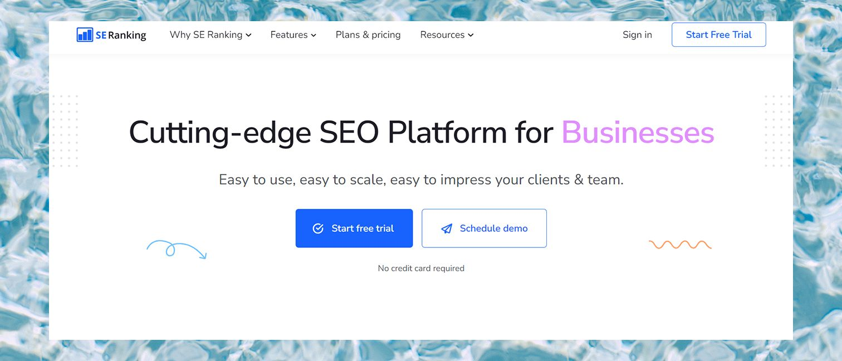The height and width of the screenshot is (361, 842).
Task: Open the Sign in link
Action: [x=637, y=35]
